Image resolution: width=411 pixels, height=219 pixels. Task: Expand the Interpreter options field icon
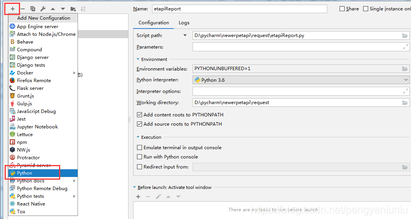406,91
